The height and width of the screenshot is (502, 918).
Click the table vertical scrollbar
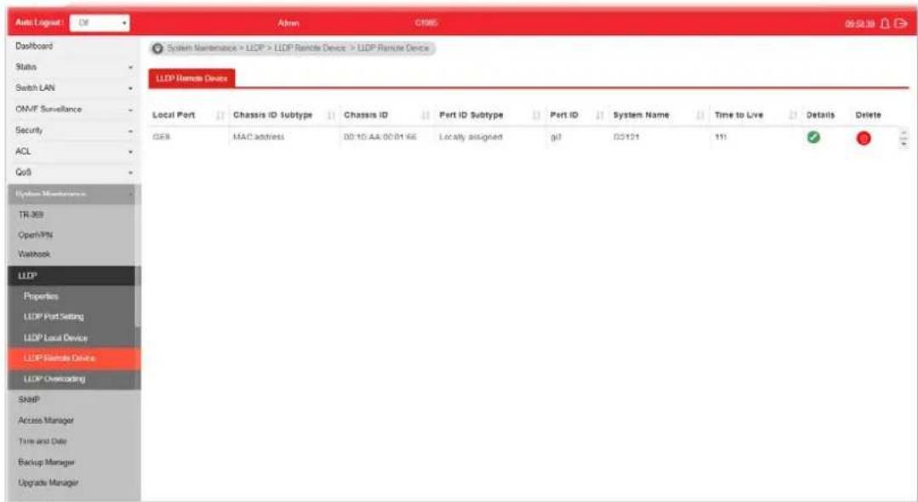(x=904, y=139)
